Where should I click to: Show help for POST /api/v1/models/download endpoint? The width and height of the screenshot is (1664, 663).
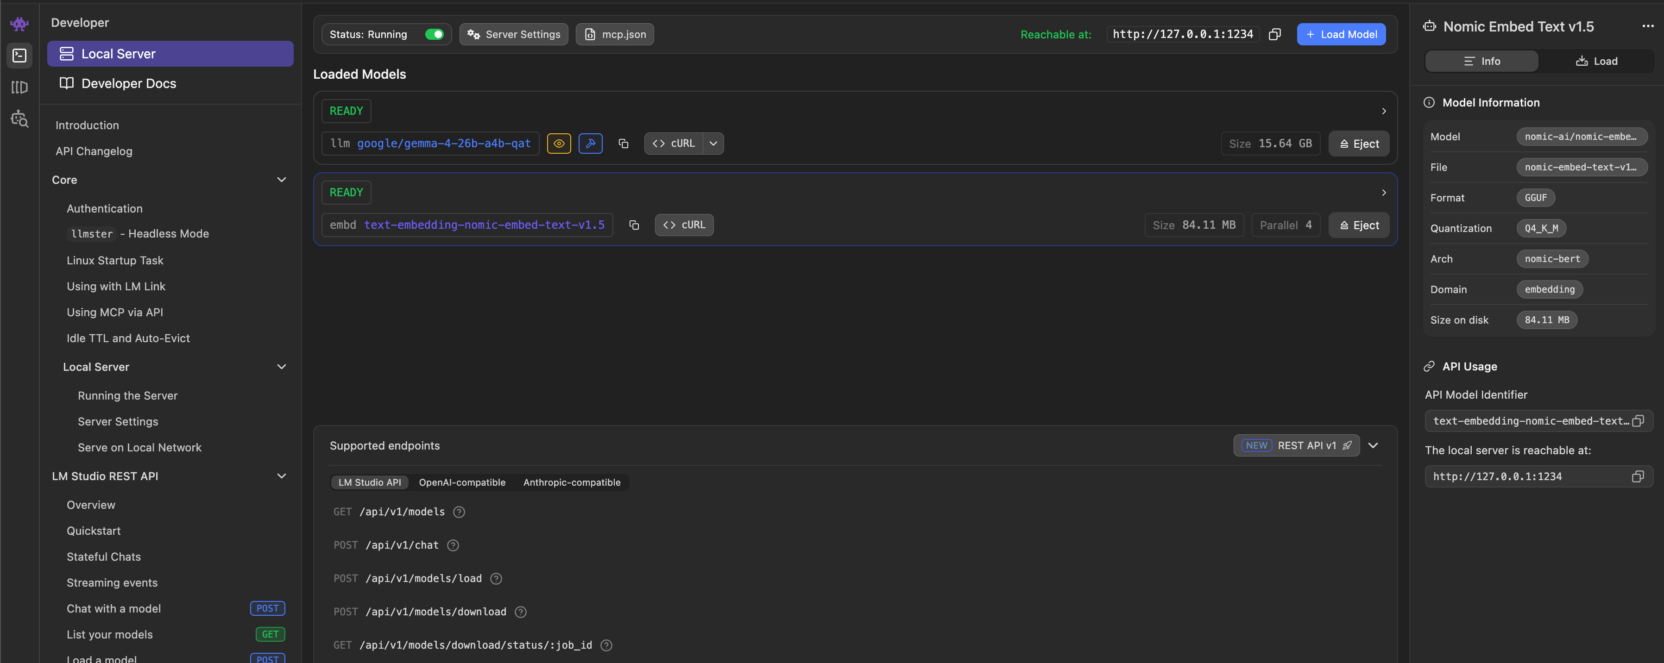[x=520, y=612]
